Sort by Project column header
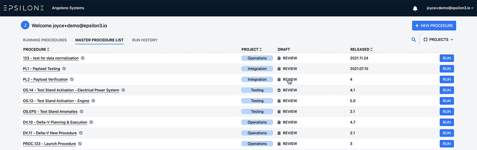This screenshot has height=150, width=477. [x=252, y=49]
